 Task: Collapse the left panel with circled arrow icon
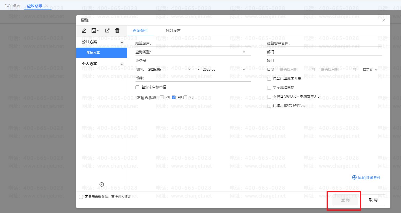(x=102, y=184)
